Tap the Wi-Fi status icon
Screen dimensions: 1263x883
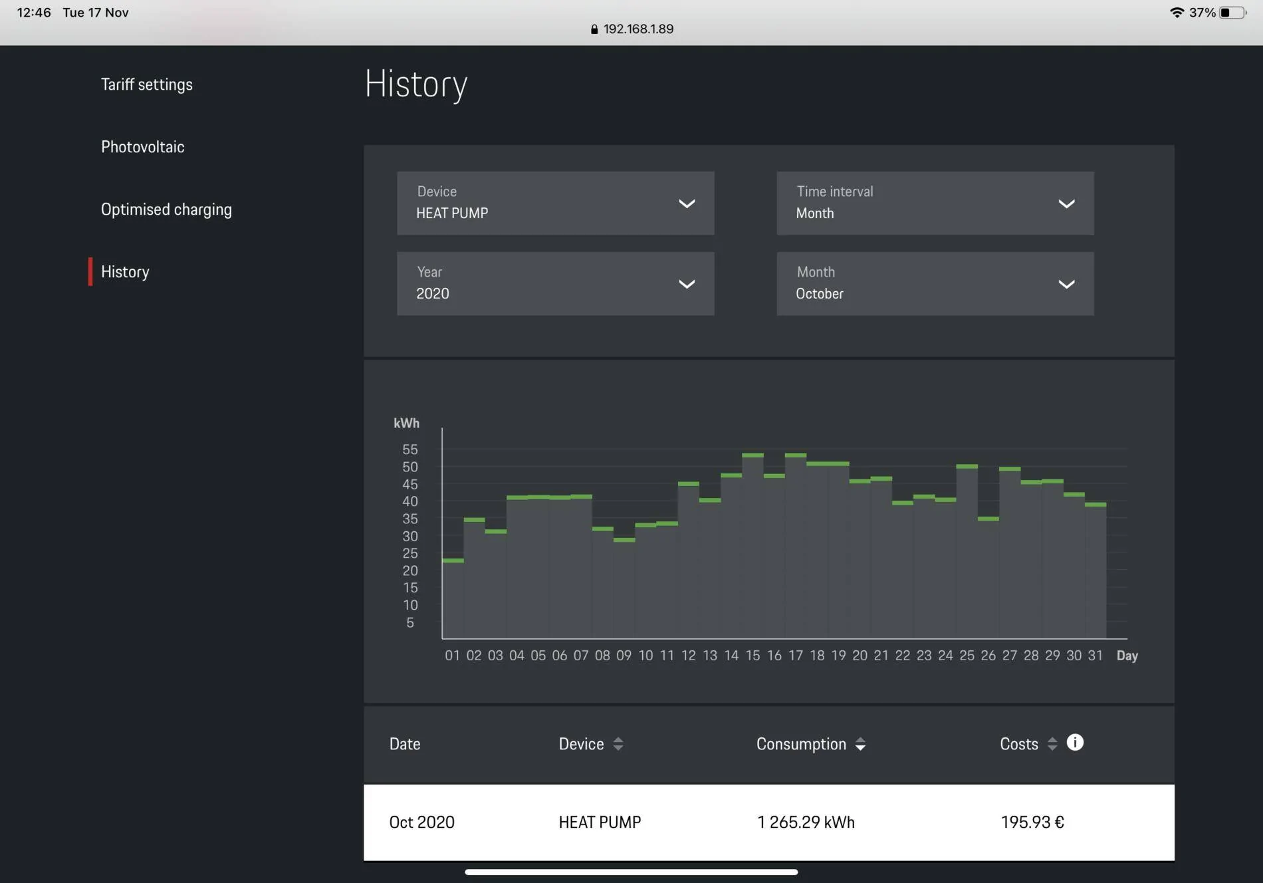1177,13
